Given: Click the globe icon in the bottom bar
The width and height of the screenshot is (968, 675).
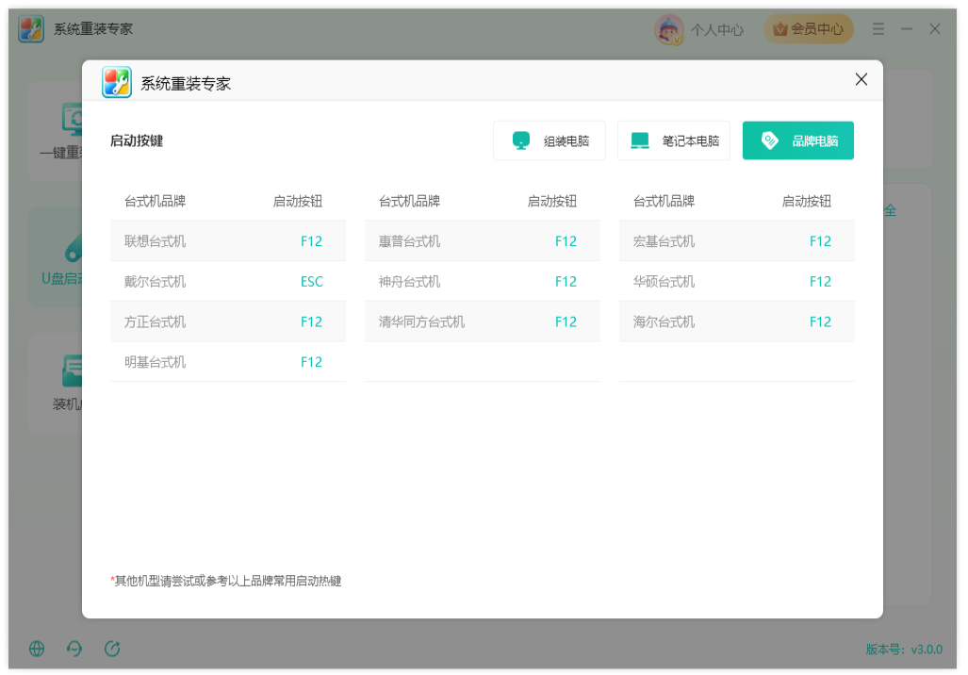Looking at the screenshot, I should (x=37, y=649).
